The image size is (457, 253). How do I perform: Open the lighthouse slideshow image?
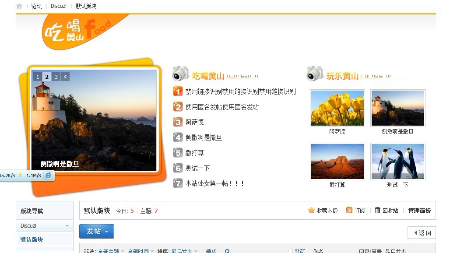pyautogui.click(x=94, y=120)
